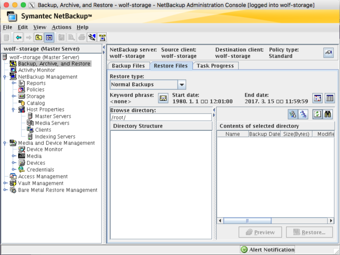
Task: Select the wolf-storage (Master Server) root node
Action: point(44,57)
